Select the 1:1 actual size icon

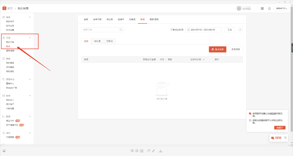pos(142,151)
